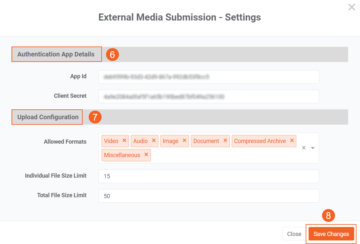Click the Authentication App Details header
Viewport: 360px width, 244px height.
(56, 54)
